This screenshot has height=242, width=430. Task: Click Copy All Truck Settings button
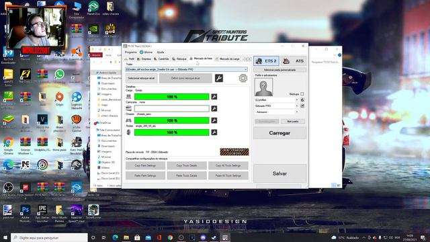(x=228, y=165)
